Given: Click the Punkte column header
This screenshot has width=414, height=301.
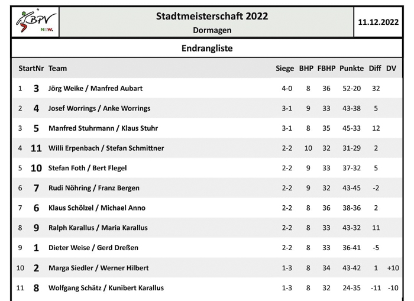Looking at the screenshot, I should (x=352, y=69).
